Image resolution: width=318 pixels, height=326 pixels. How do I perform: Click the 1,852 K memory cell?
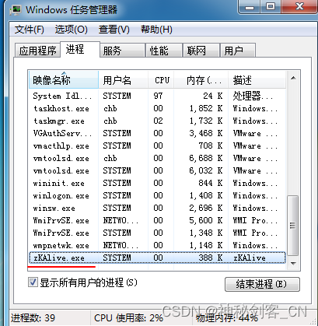coord(206,108)
